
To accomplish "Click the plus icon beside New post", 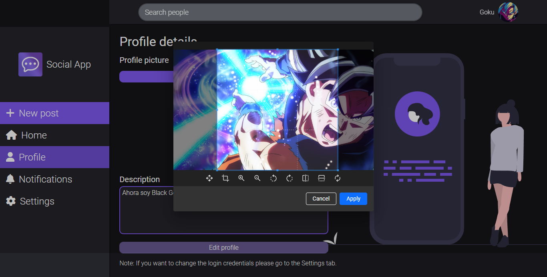I will 10,113.
